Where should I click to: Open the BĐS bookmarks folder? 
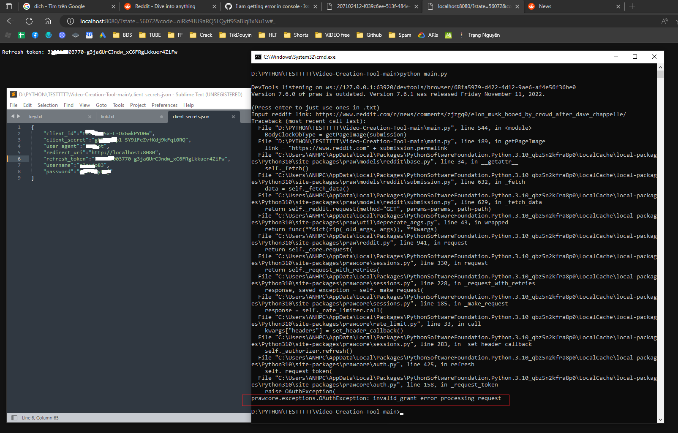(x=123, y=35)
